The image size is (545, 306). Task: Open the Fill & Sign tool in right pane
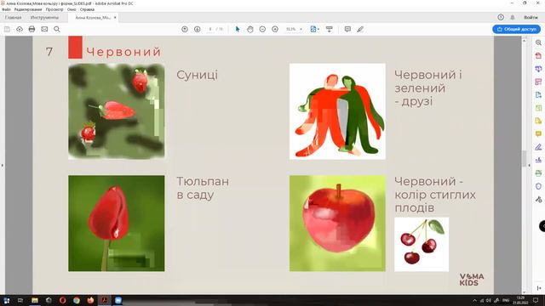[x=538, y=147]
